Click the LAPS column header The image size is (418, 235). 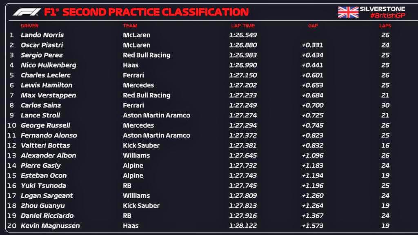click(x=385, y=26)
